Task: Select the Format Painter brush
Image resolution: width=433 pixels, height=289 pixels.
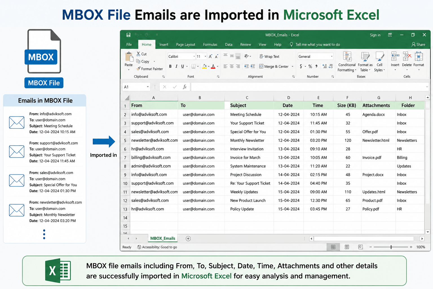Action: coord(138,69)
